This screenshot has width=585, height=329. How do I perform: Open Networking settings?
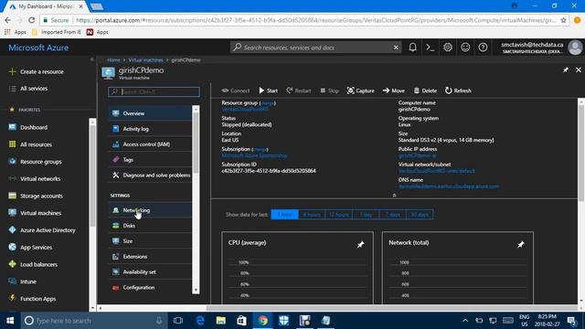click(x=150, y=210)
